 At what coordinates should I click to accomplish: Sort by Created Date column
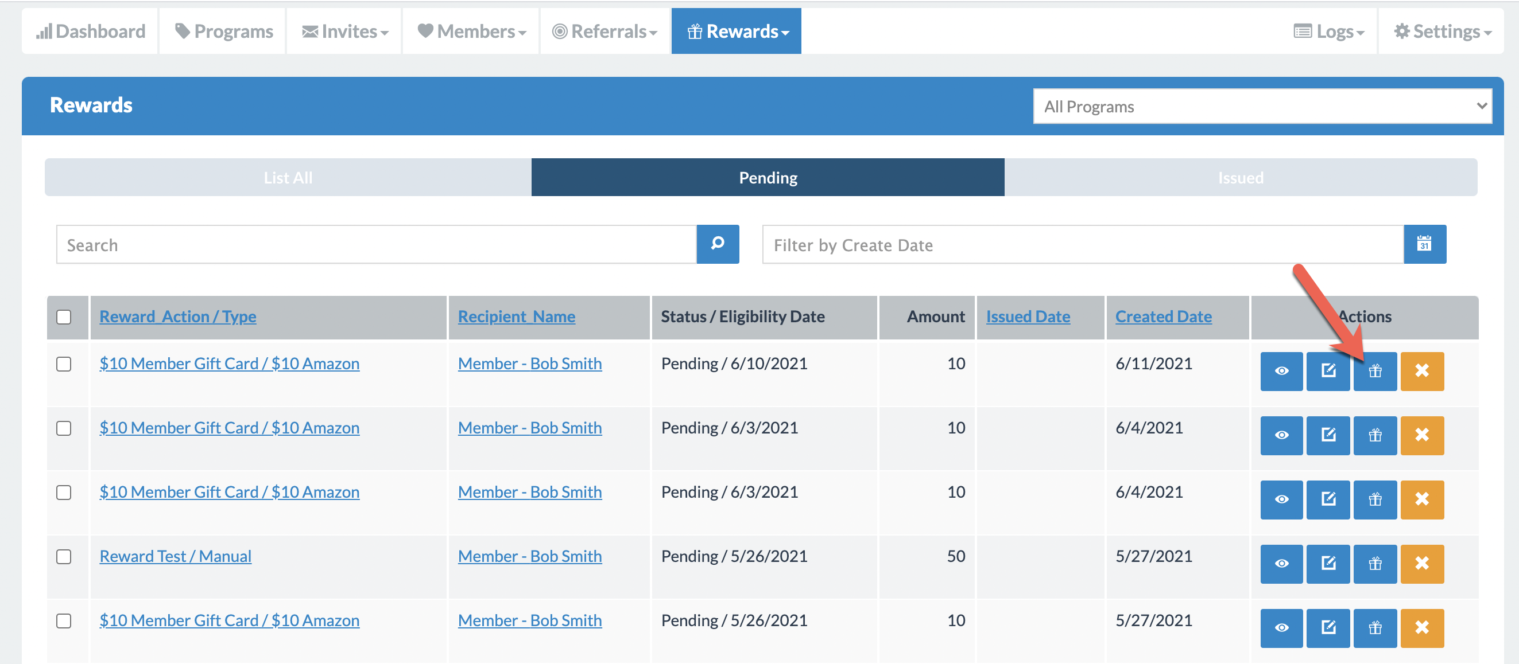click(1163, 317)
